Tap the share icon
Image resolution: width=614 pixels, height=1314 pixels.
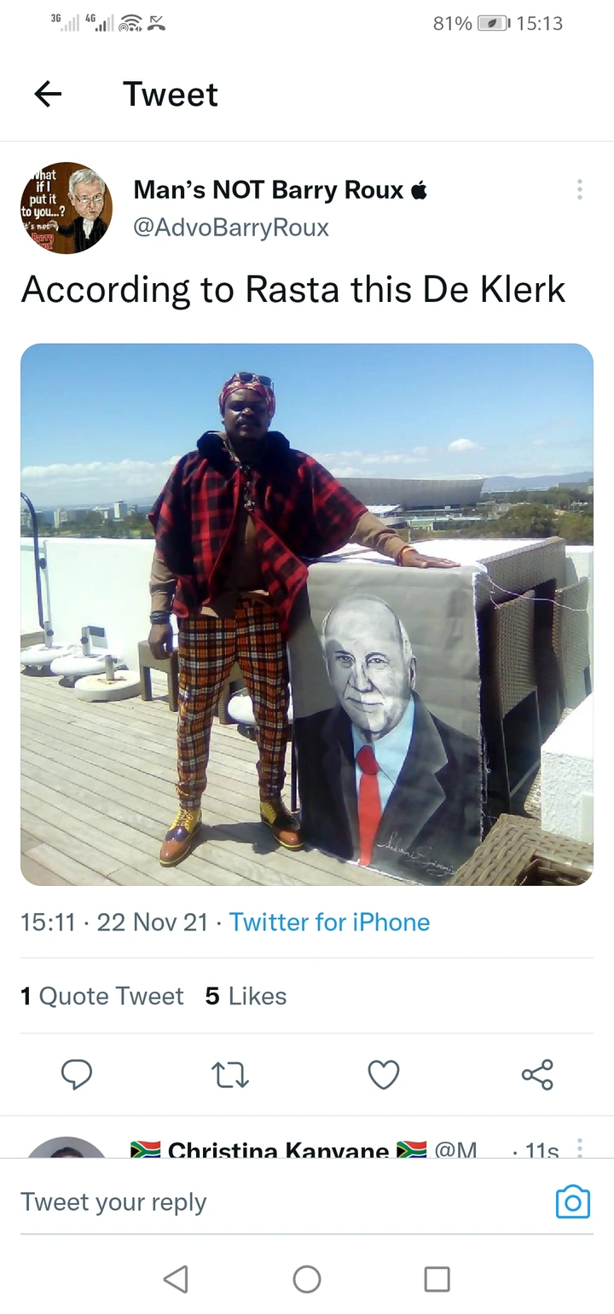(x=537, y=1074)
